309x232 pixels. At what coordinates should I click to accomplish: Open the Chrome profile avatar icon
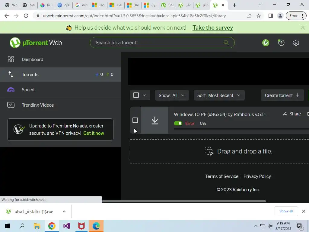(x=280, y=16)
